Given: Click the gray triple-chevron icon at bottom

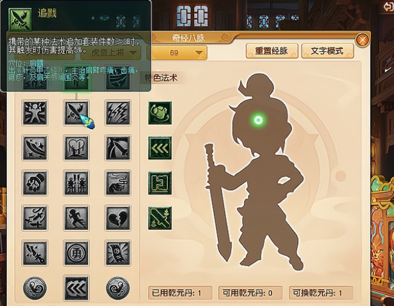Looking at the screenshot, I should coord(76,288).
